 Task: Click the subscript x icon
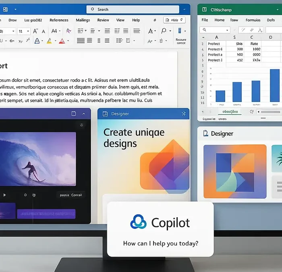click(x=21, y=41)
